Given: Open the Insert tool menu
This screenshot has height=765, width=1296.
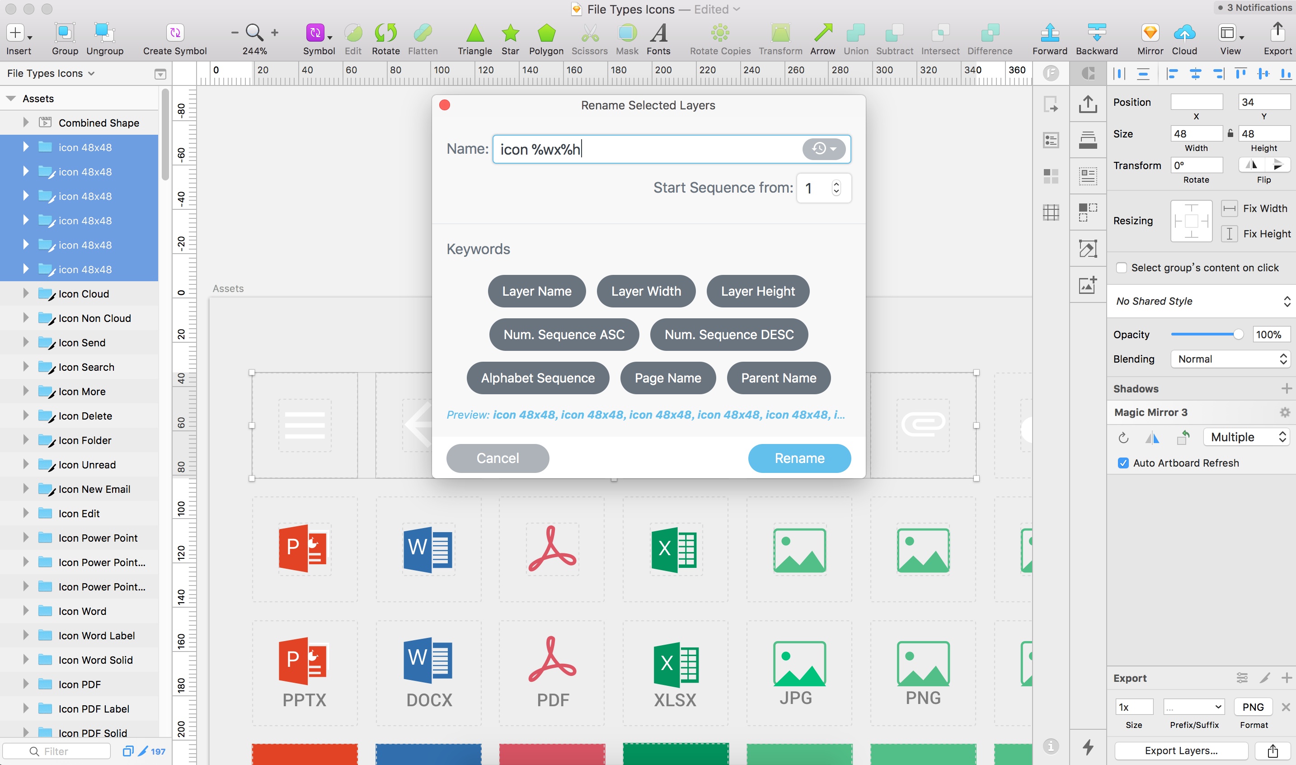Looking at the screenshot, I should point(19,33).
